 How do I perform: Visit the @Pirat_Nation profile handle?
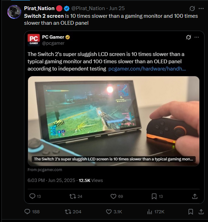pyautogui.click(x=88, y=8)
